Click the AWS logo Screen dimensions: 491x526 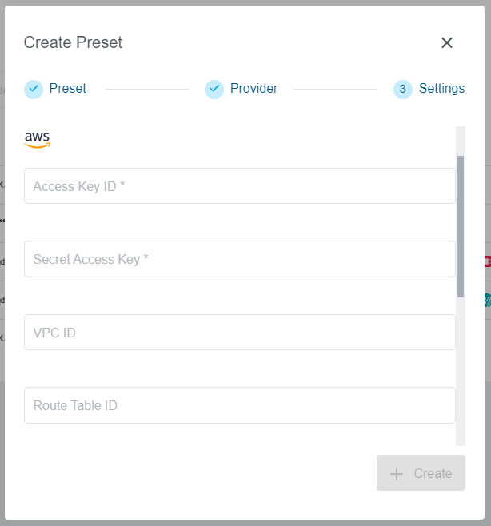pos(37,140)
